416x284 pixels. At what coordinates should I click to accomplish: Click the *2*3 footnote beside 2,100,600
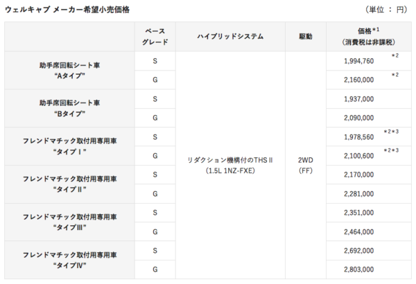pos(391,150)
